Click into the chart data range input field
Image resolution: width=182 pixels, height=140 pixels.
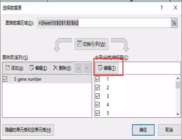[x=104, y=23]
